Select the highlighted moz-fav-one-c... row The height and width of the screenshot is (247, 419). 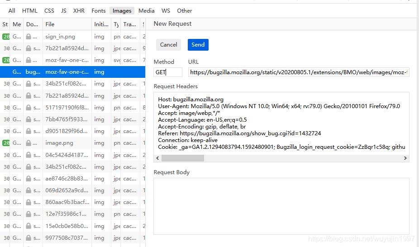[73, 72]
